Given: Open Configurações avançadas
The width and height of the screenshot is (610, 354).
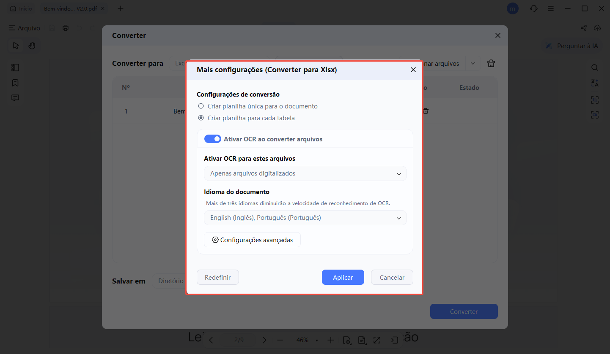Looking at the screenshot, I should pyautogui.click(x=252, y=240).
